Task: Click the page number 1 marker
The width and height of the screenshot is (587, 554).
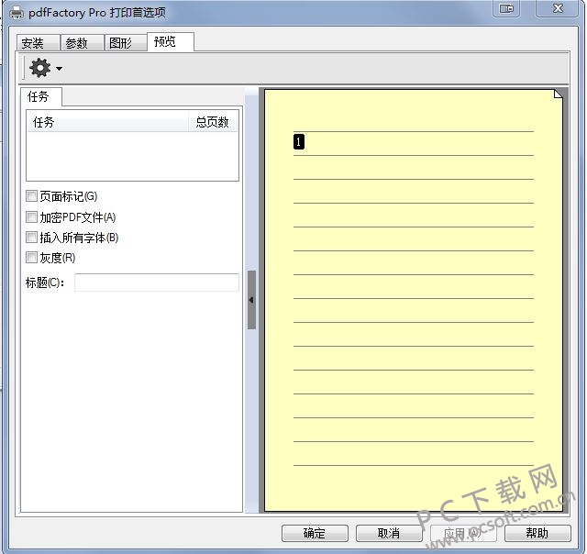Action: tap(299, 142)
